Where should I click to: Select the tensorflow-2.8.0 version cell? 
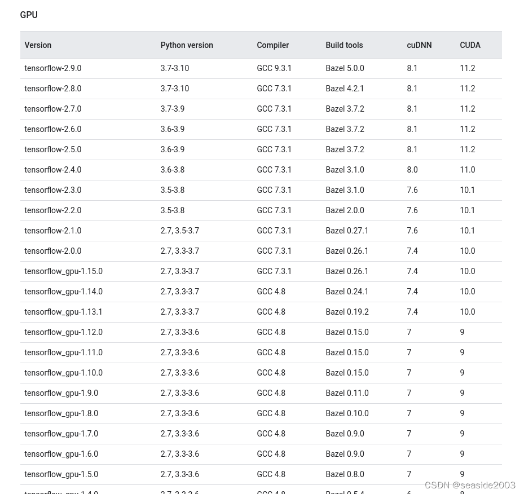(x=53, y=89)
